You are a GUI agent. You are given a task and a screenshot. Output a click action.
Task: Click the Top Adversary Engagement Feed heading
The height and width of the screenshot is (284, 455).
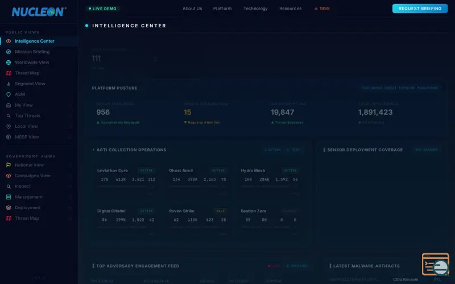pos(138,266)
